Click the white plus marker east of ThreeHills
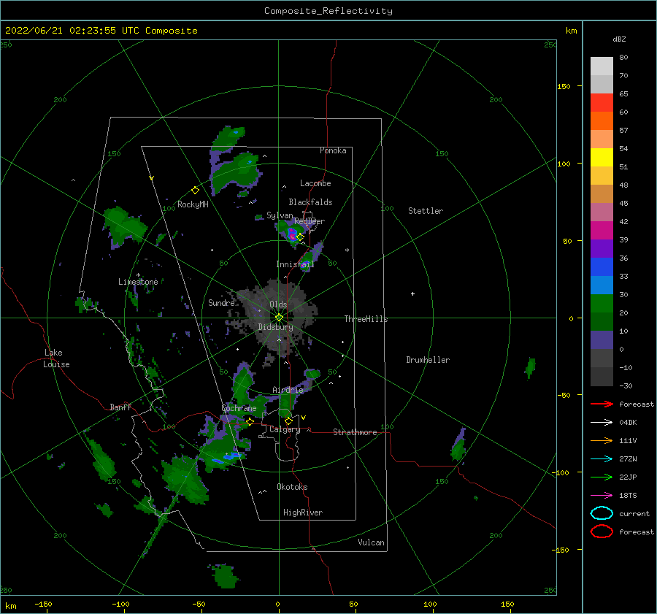 coord(412,293)
